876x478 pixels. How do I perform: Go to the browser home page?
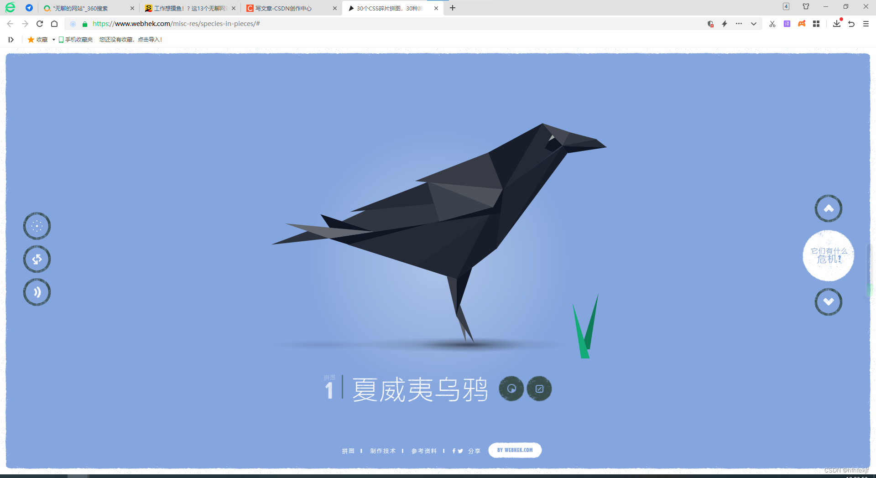[54, 24]
